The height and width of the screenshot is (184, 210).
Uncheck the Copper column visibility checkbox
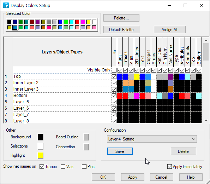pos(148,70)
